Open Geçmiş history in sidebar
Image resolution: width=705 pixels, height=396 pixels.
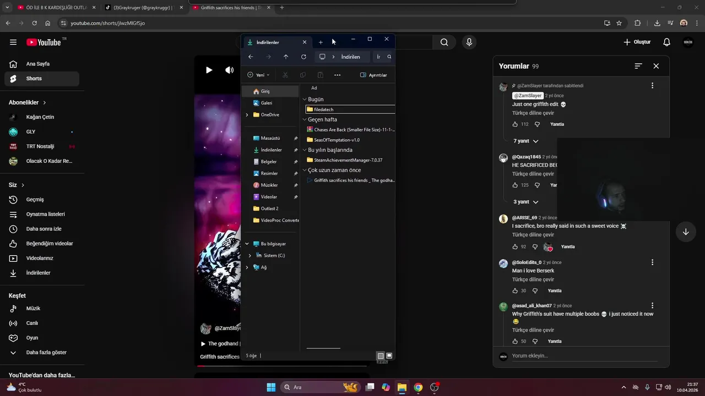tap(42, 200)
